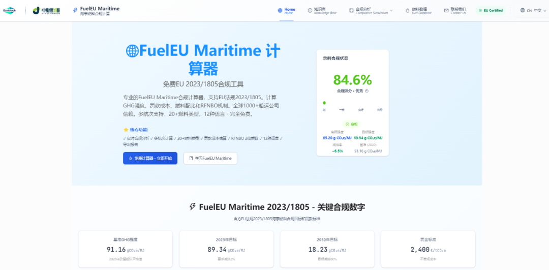
Task: Click the EU Certified badge
Action: (491, 11)
